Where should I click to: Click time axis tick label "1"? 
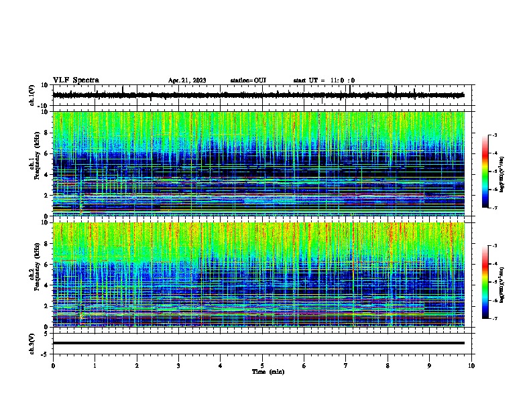tap(95, 366)
